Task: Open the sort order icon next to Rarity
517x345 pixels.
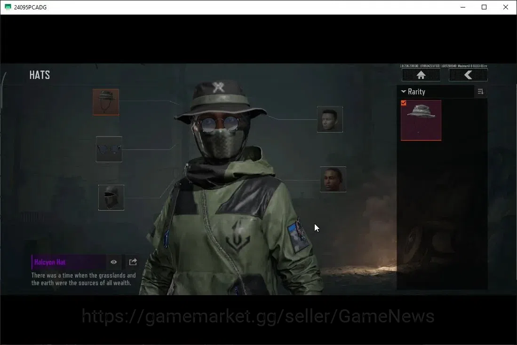Action: [x=480, y=92]
